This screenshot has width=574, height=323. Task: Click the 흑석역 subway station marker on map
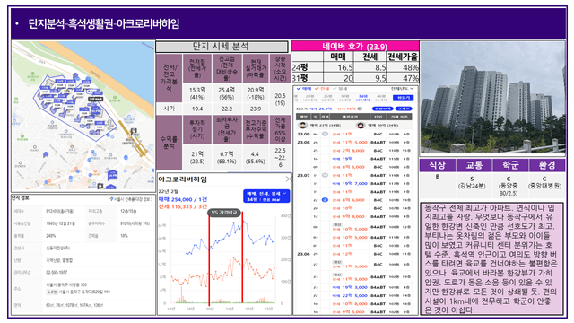pyautogui.click(x=134, y=131)
